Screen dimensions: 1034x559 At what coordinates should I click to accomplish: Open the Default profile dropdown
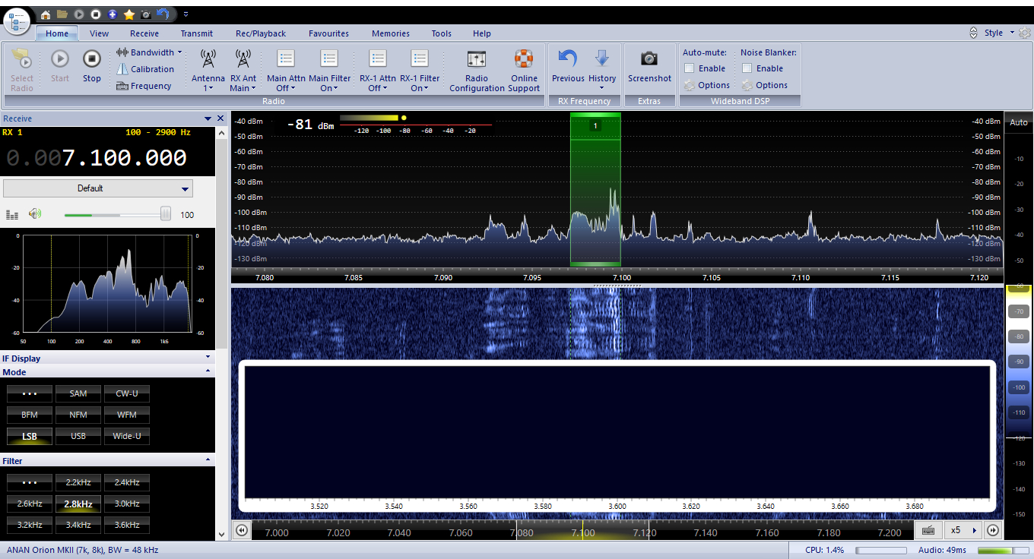(x=98, y=188)
